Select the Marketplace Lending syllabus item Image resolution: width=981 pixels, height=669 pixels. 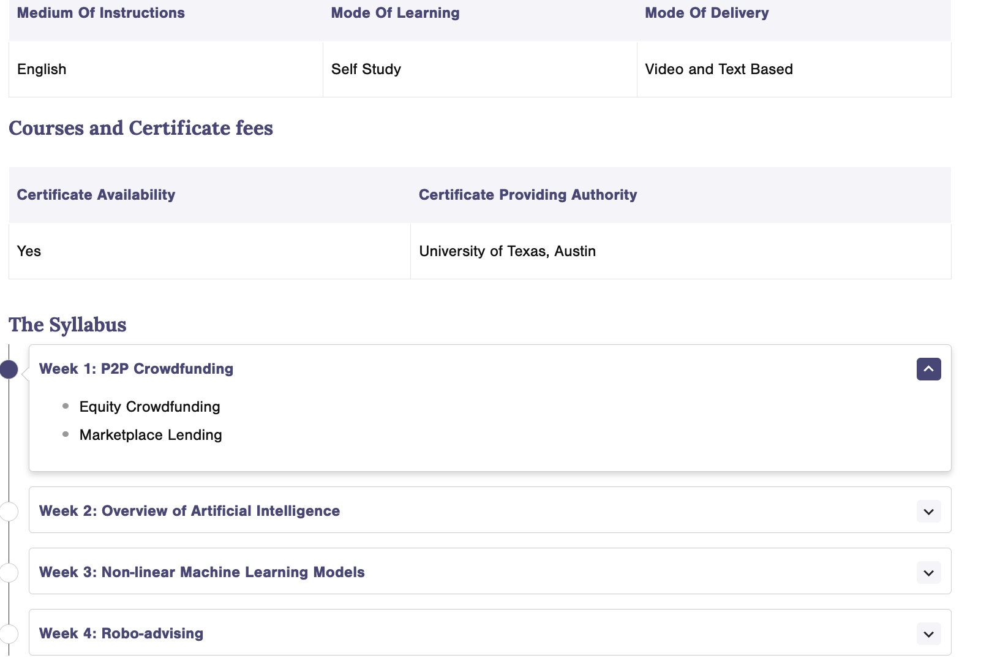pos(151,435)
